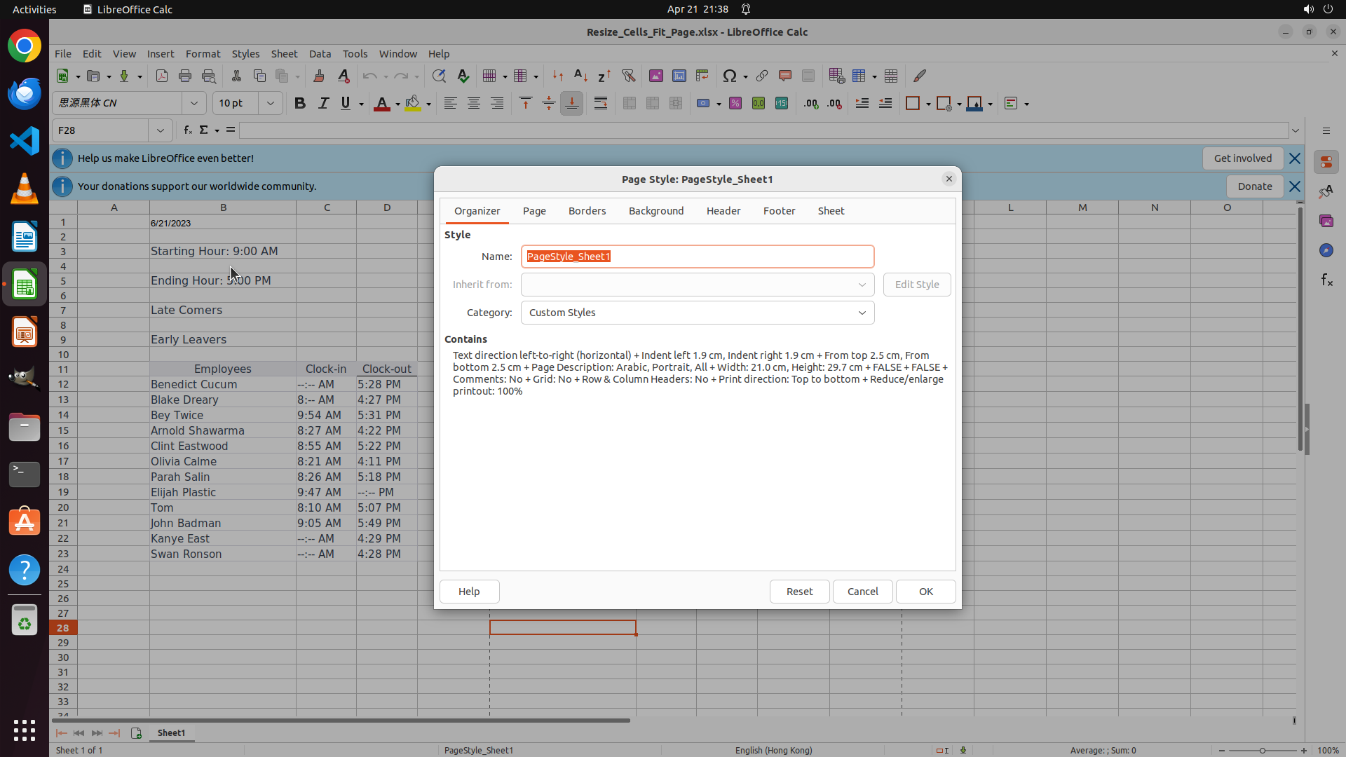Click the Clone Formatting paintbrush icon
Viewport: 1346px width, 757px height.
tap(319, 76)
